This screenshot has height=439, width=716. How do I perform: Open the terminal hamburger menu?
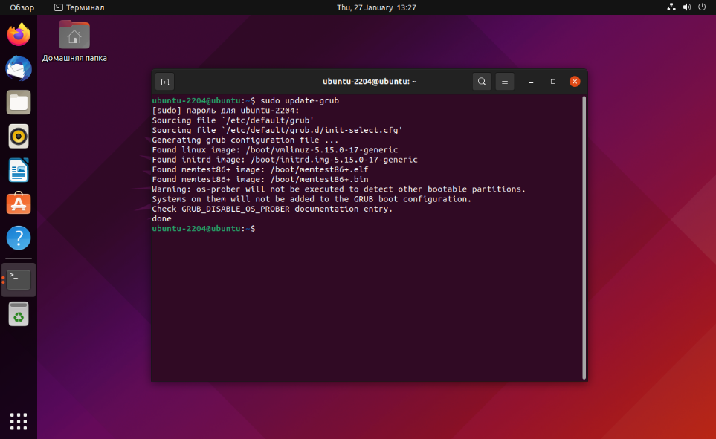(x=504, y=82)
